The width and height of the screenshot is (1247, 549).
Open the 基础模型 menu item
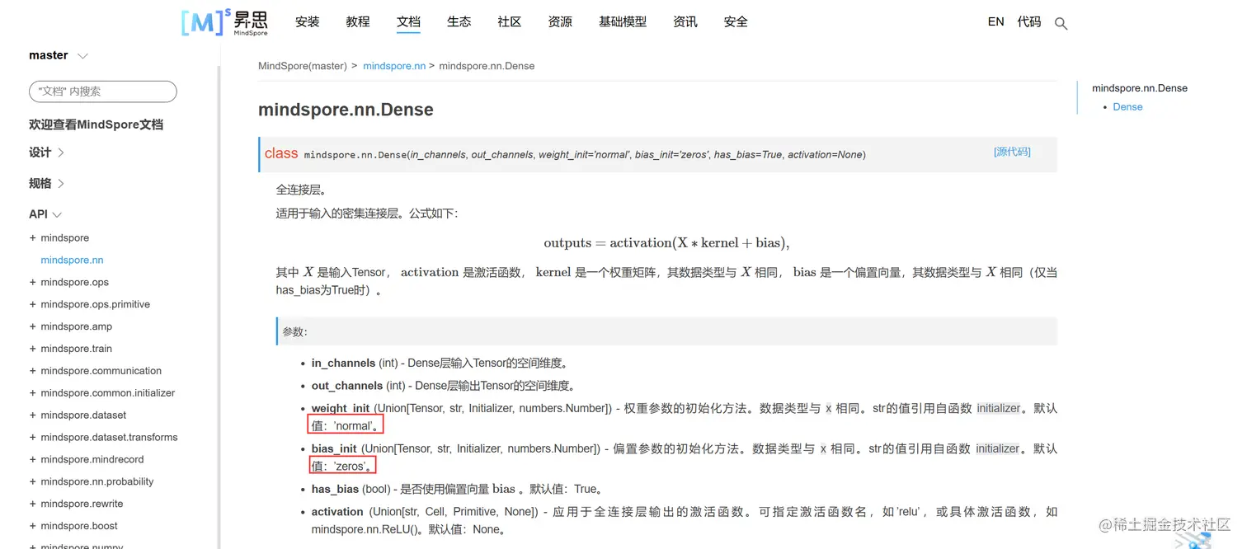623,22
